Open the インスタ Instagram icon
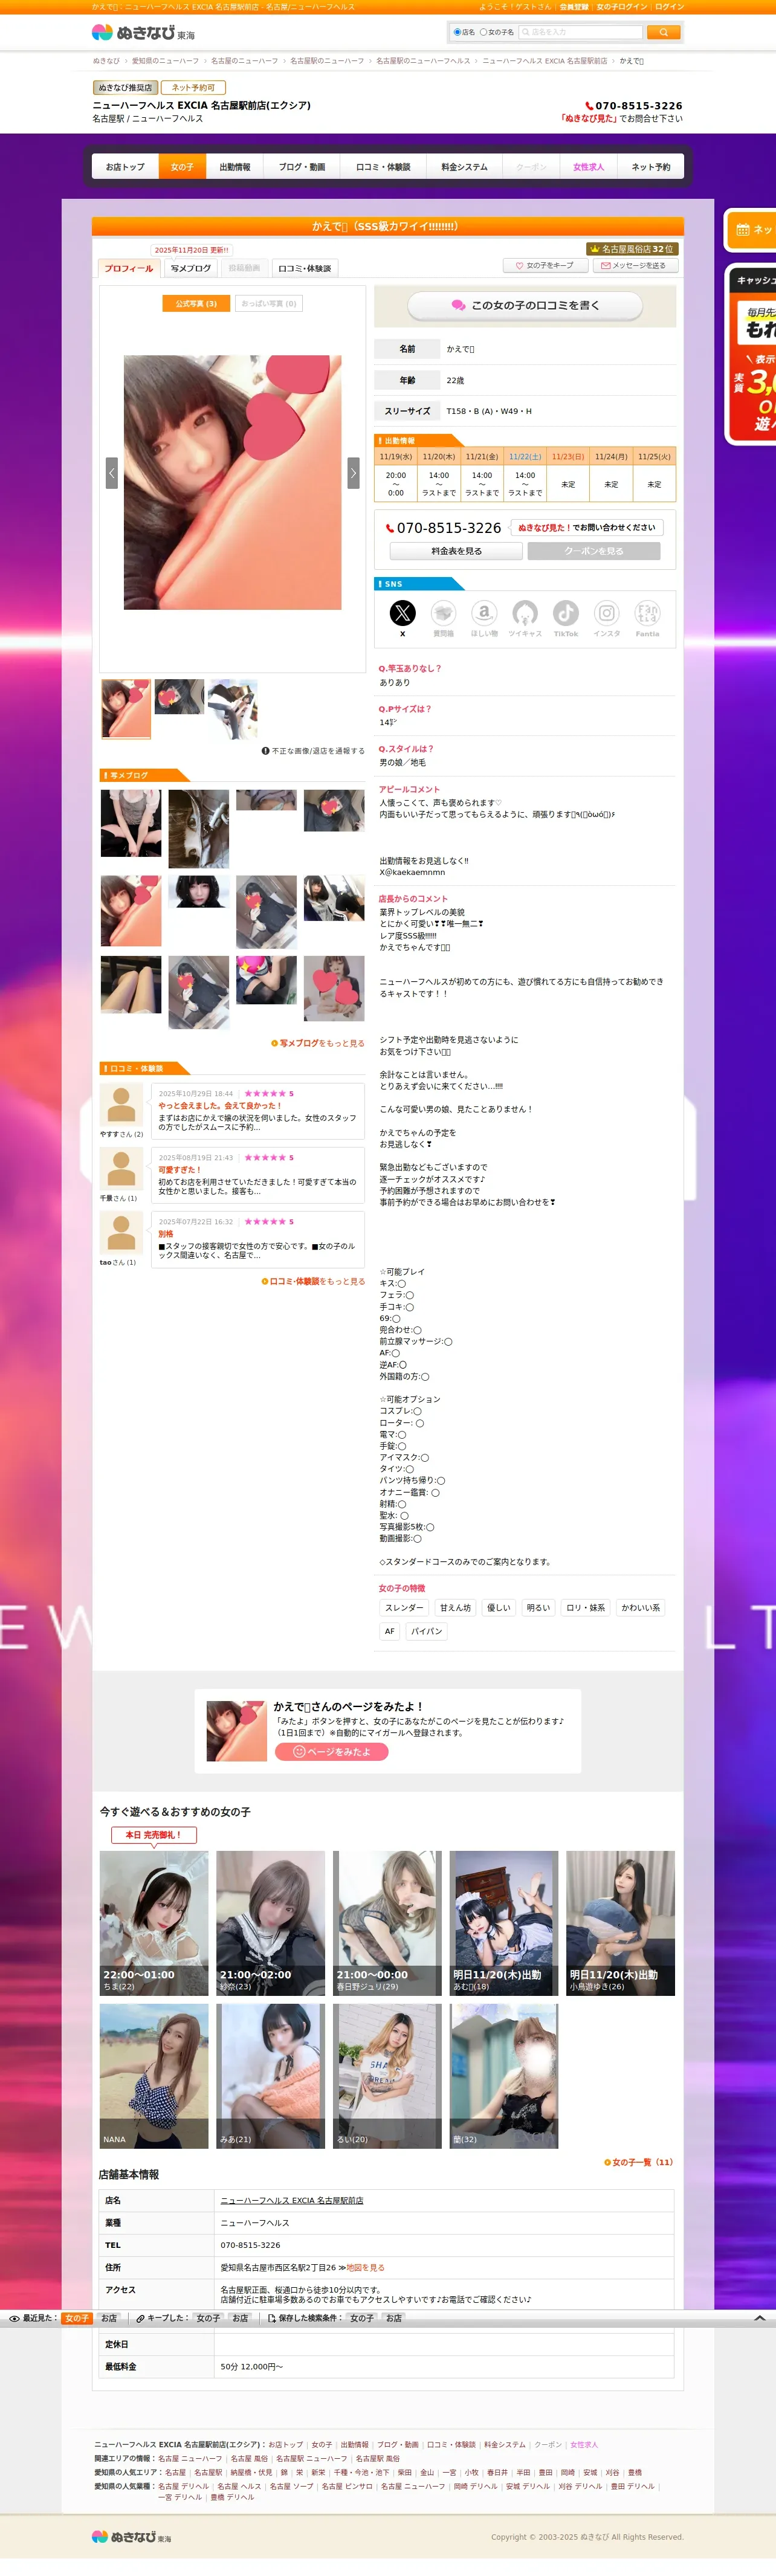The image size is (776, 2576). tap(607, 612)
